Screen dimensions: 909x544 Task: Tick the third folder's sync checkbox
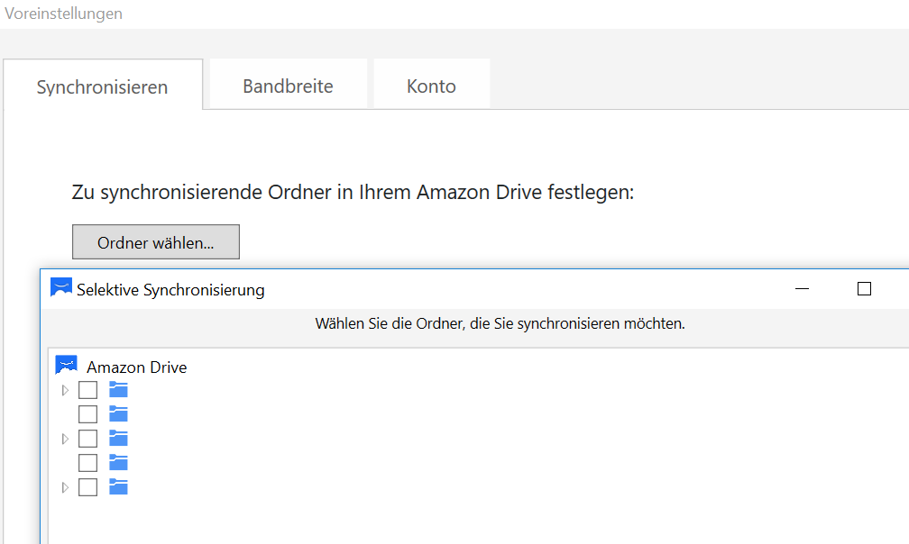coord(87,439)
